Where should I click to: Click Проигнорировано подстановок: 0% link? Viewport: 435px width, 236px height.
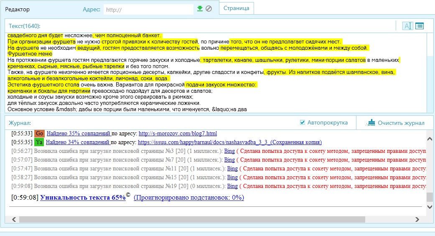coord(188,198)
